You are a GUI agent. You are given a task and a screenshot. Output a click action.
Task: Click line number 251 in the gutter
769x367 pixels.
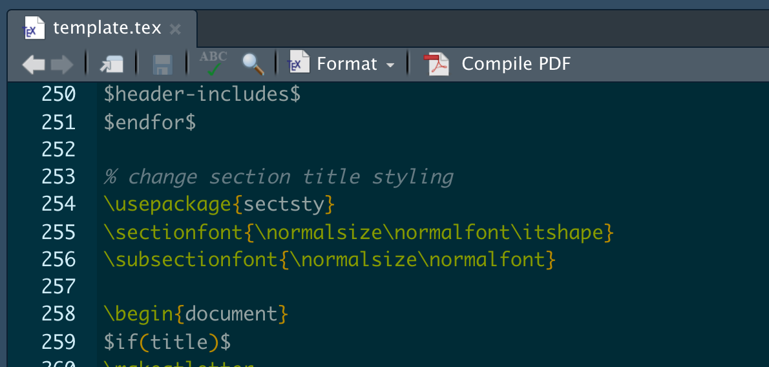(58, 122)
